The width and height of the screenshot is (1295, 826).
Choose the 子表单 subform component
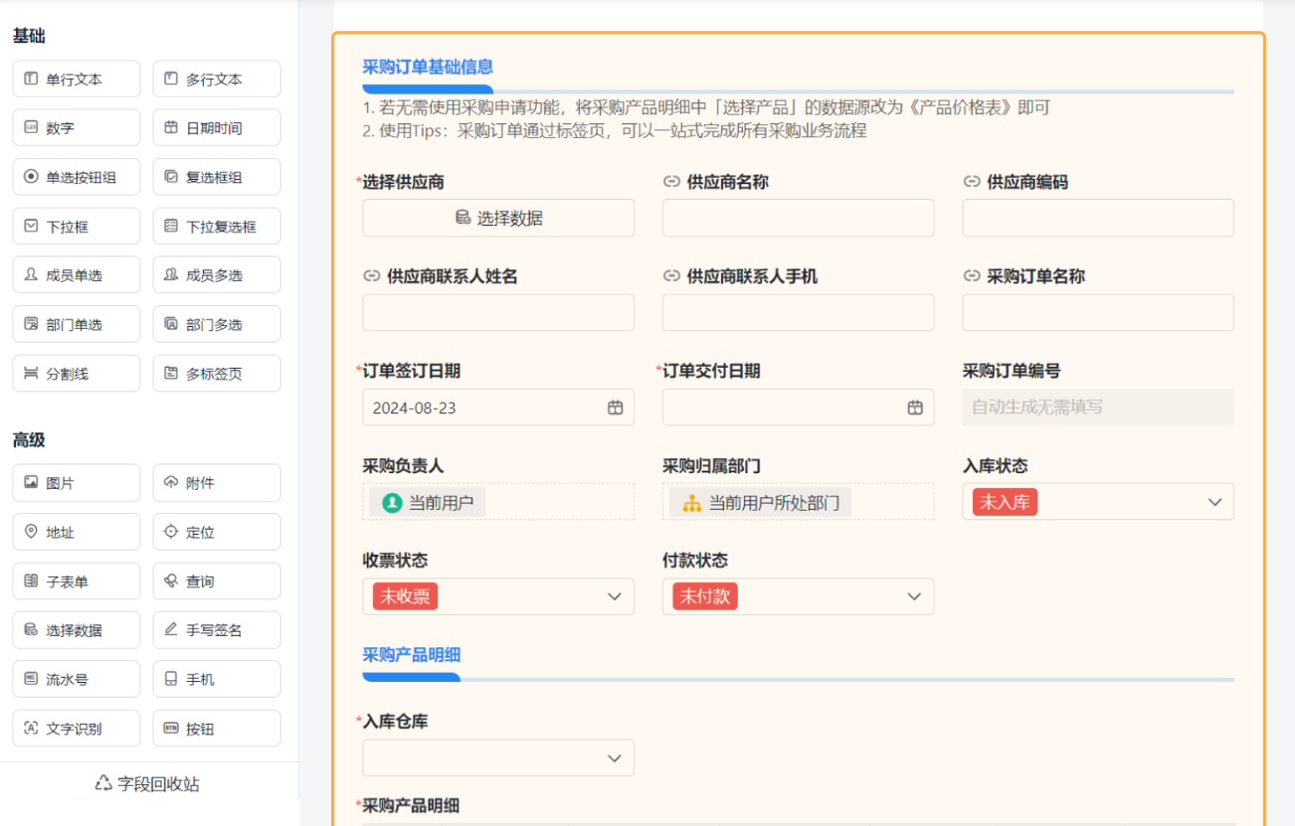pos(77,581)
